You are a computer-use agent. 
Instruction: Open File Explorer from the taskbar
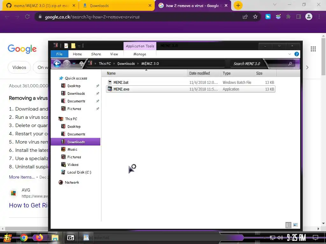(x=55, y=238)
